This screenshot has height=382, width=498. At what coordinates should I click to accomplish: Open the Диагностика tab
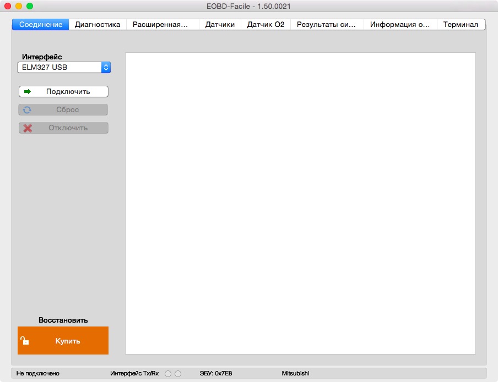(98, 24)
